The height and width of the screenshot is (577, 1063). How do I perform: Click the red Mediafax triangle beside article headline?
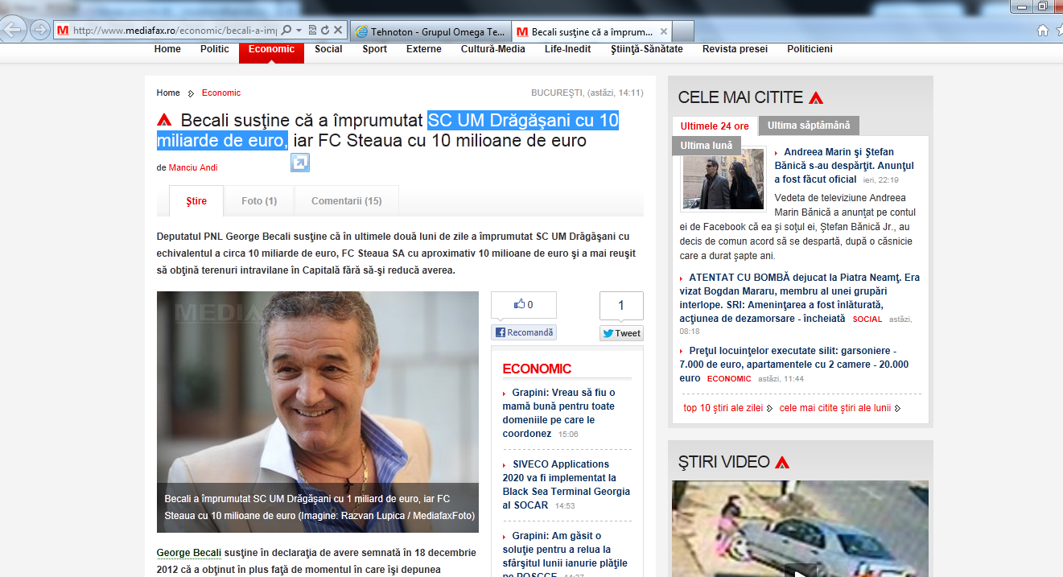164,121
